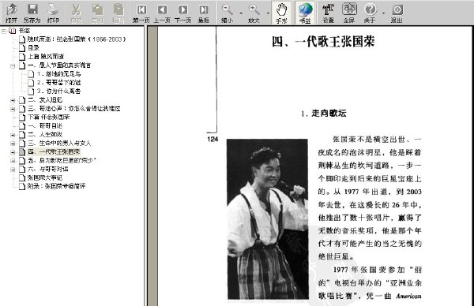
Task: Select 五、身为影坛巨星的"荣少" bookmark
Action: [x=62, y=161]
